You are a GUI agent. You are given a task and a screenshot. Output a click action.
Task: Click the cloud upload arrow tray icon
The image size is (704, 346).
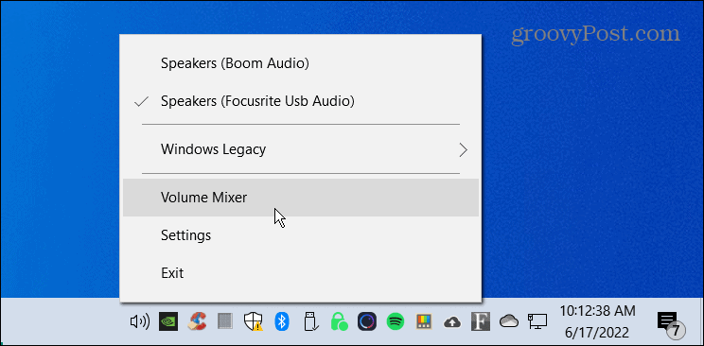[451, 321]
